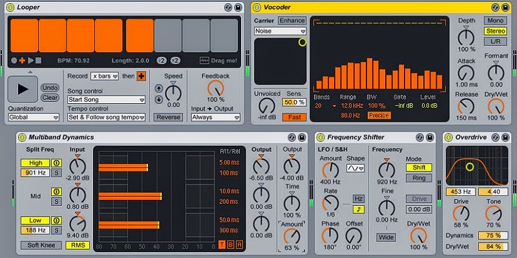
Task: Toggle Vocoder Precise BW mode
Action: [379, 115]
